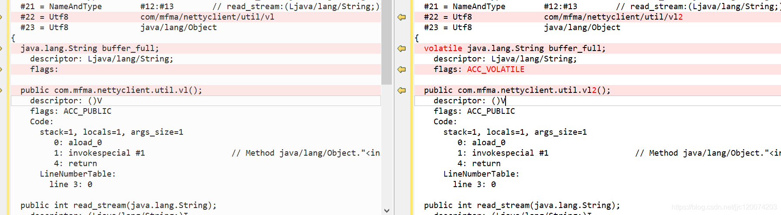The image size is (781, 215).
Task: Click 'LineNumberTable:' in right pane
Action: pyautogui.click(x=482, y=174)
